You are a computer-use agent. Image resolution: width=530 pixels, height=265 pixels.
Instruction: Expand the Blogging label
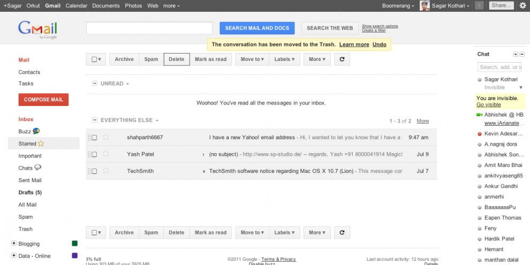tap(14, 243)
